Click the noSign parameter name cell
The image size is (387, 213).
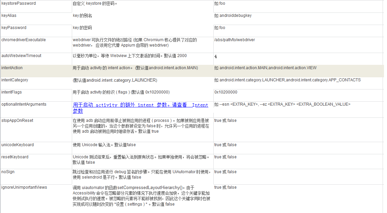8,172
